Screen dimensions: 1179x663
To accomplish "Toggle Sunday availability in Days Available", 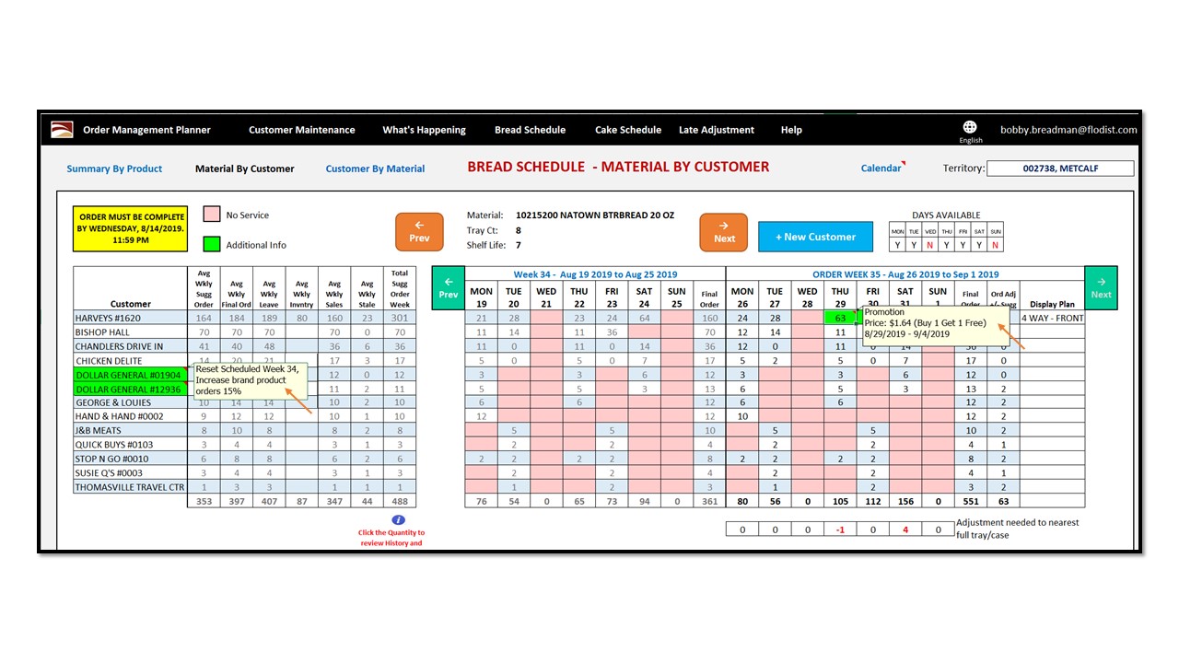I will pyautogui.click(x=995, y=245).
